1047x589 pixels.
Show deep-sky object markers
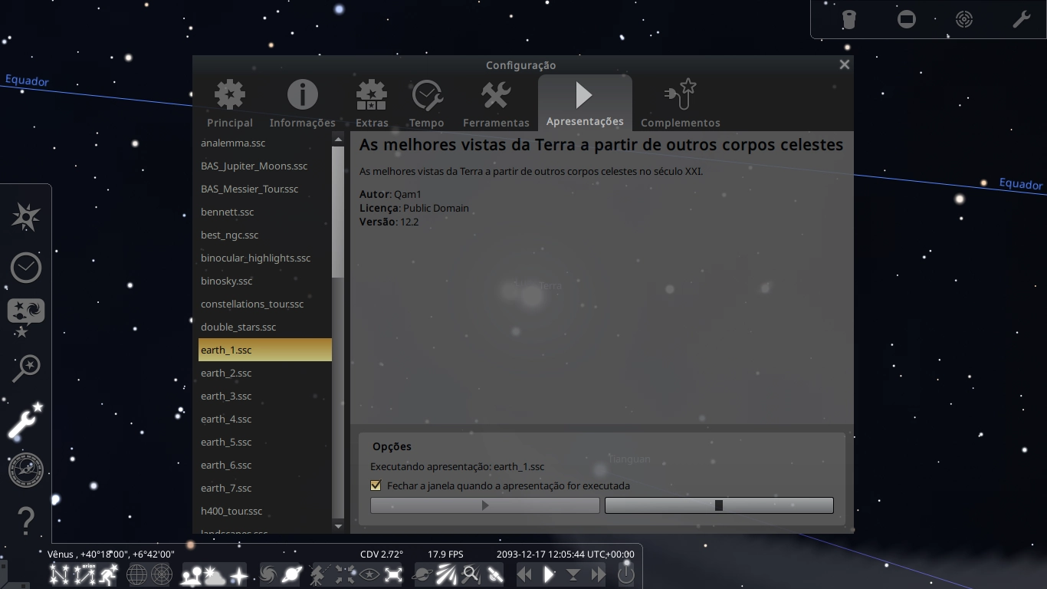(x=266, y=574)
